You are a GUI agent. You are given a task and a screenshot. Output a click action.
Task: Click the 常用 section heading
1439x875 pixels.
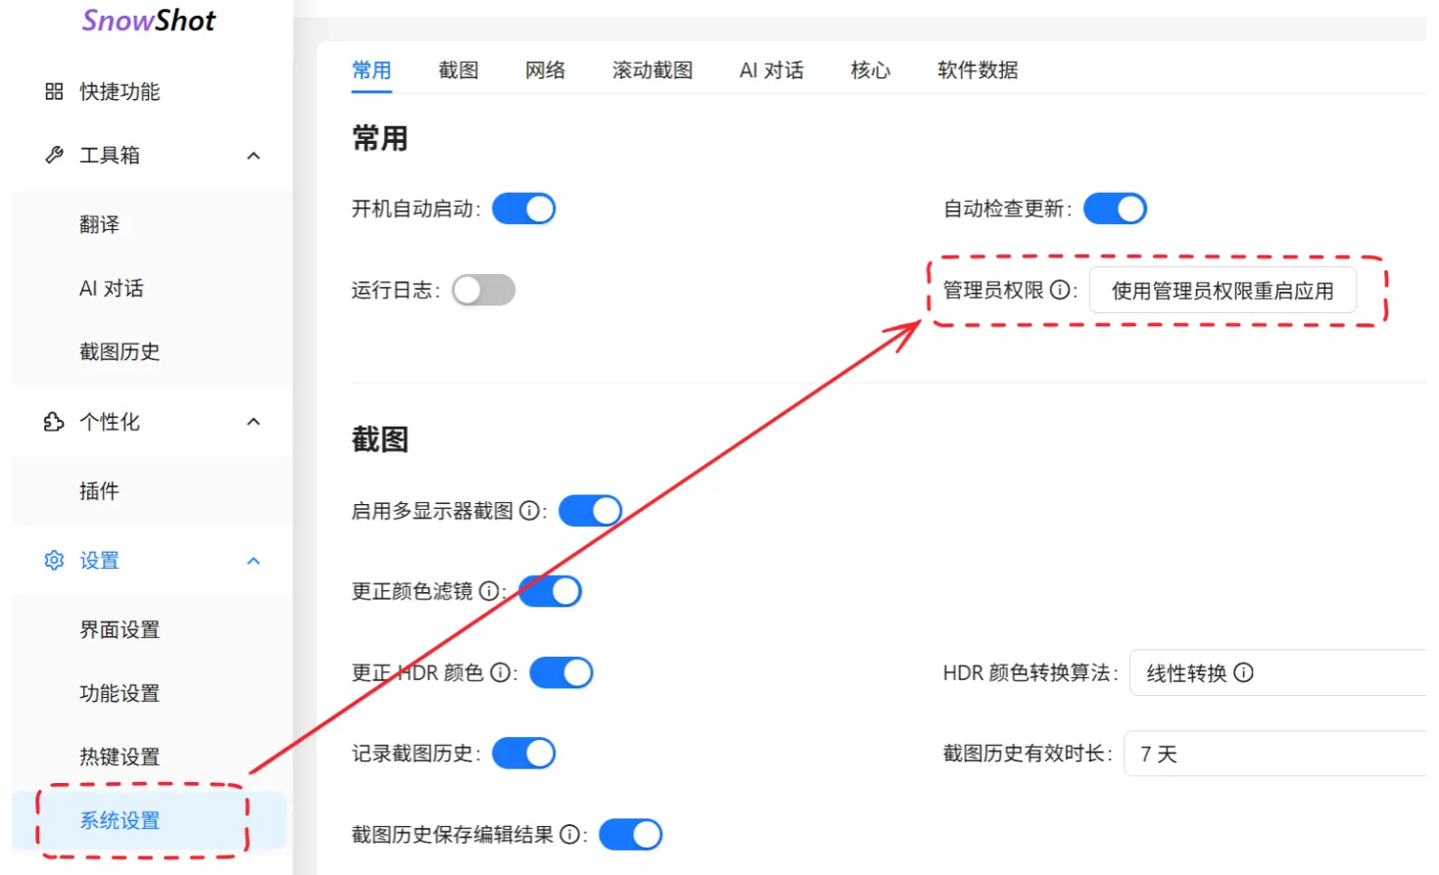380,138
